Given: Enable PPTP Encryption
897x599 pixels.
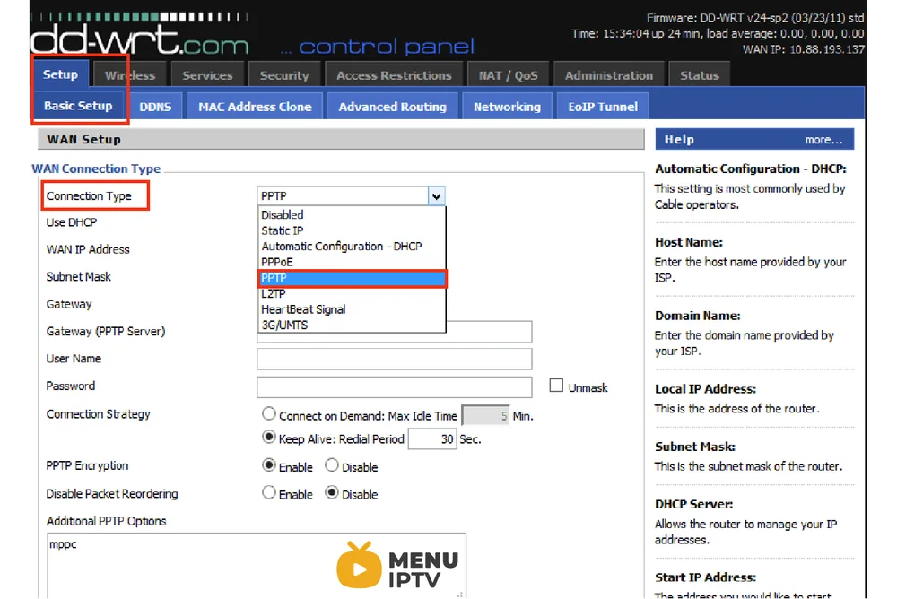Looking at the screenshot, I should [x=268, y=465].
